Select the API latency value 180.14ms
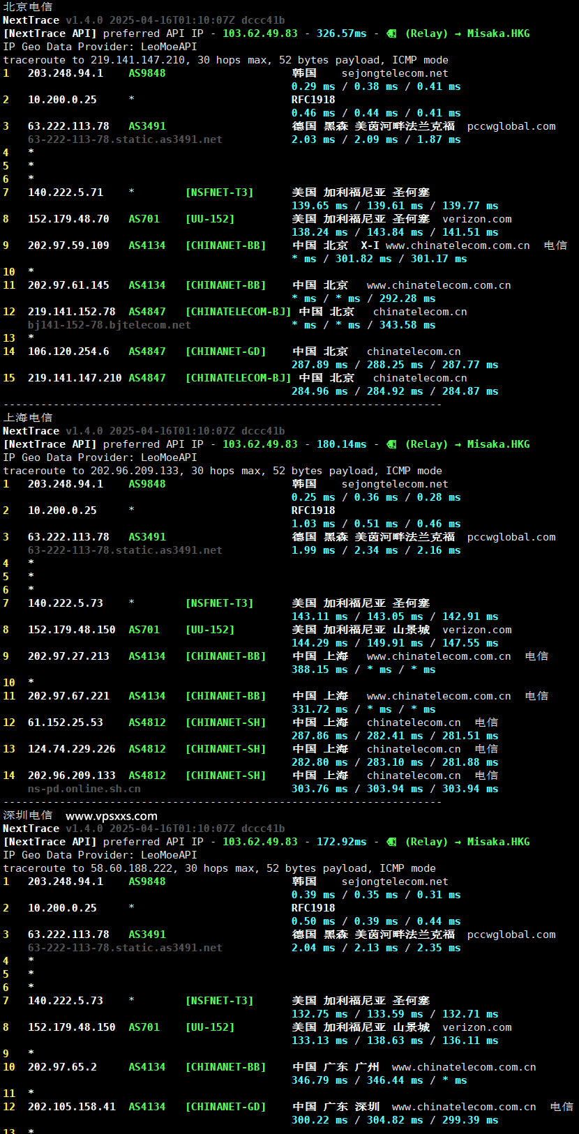The image size is (579, 1134). (x=342, y=444)
